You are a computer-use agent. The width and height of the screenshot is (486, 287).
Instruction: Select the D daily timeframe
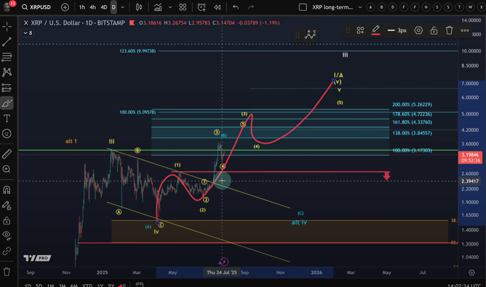coord(114,7)
